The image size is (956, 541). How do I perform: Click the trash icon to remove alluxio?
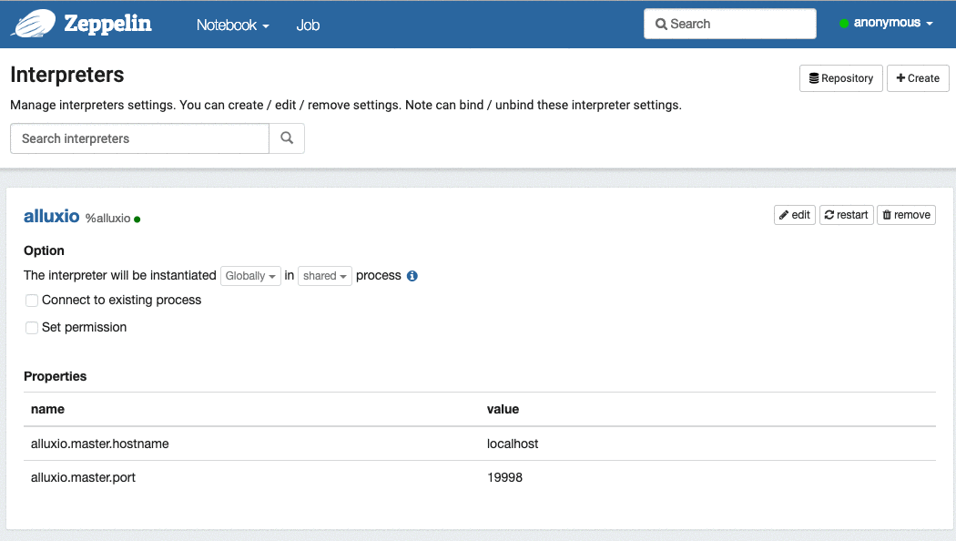point(888,214)
